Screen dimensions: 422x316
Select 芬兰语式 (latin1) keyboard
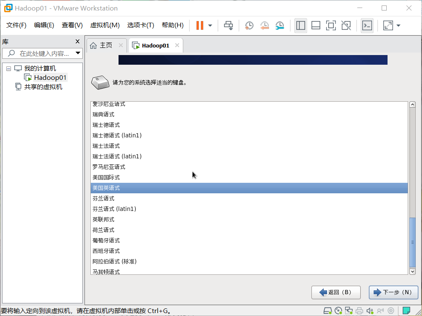pyautogui.click(x=249, y=209)
